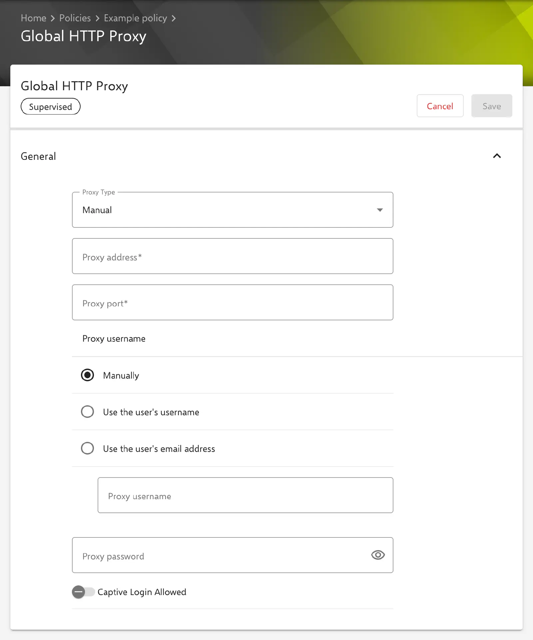
Task: Go to Home breadcrumb
Action: tap(34, 18)
